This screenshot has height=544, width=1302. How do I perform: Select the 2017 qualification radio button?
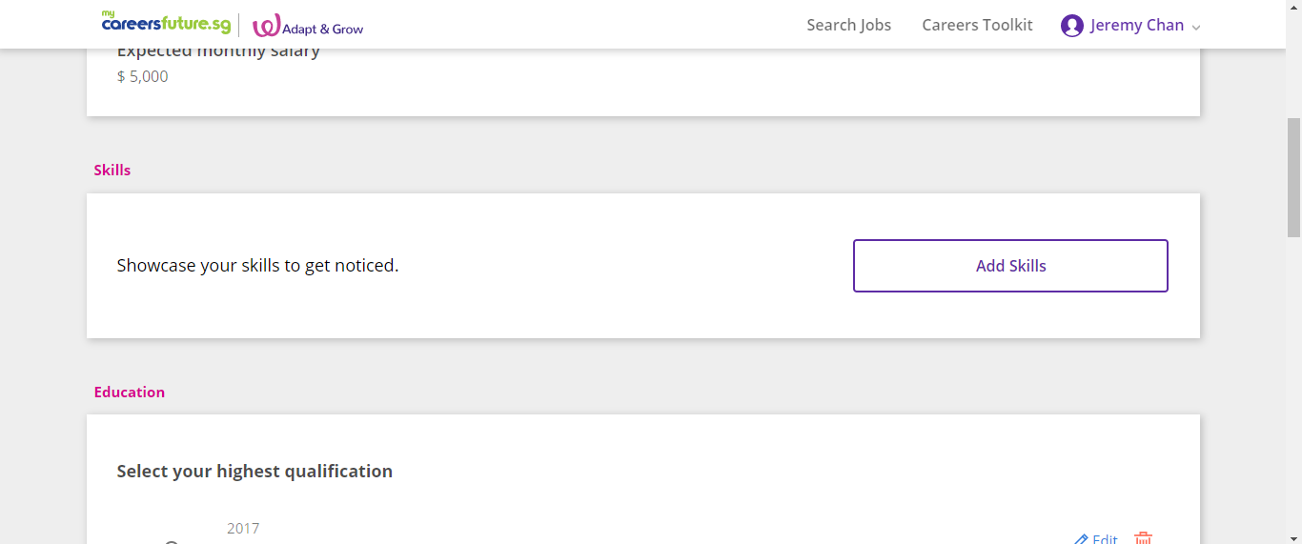(x=172, y=541)
